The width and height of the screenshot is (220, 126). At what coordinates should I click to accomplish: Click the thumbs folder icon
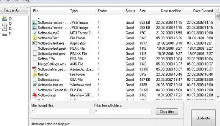pos(35,74)
